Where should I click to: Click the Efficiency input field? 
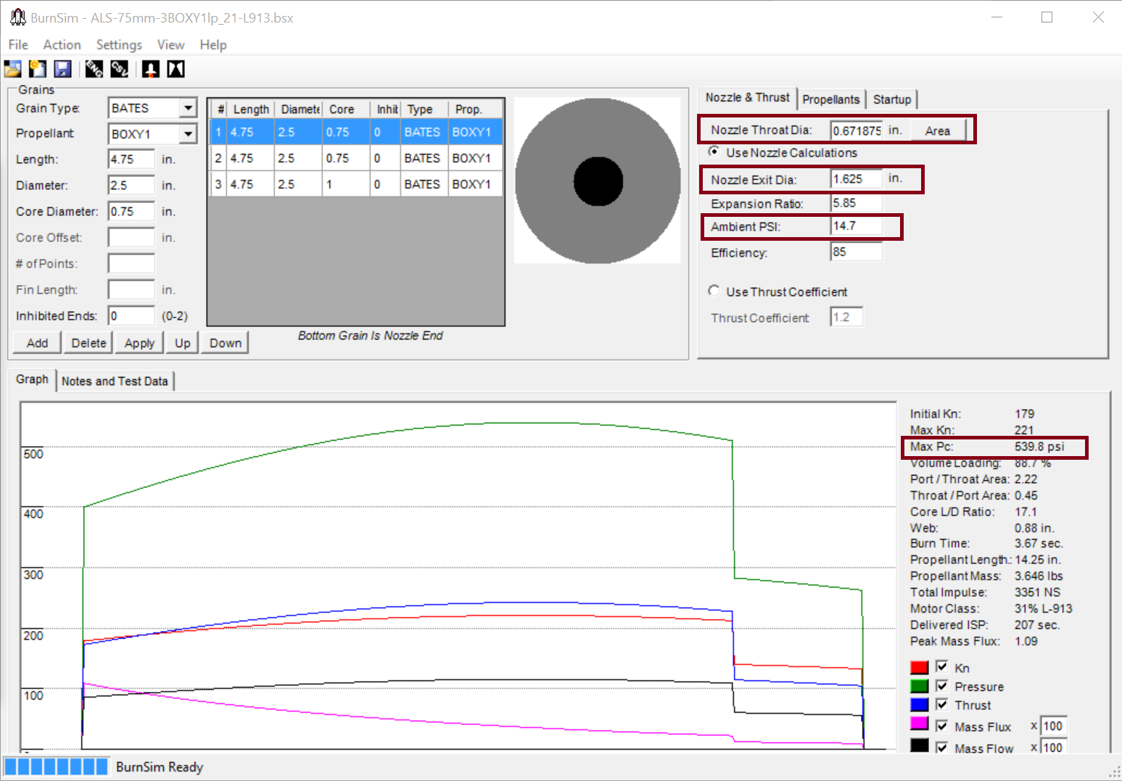(x=857, y=252)
